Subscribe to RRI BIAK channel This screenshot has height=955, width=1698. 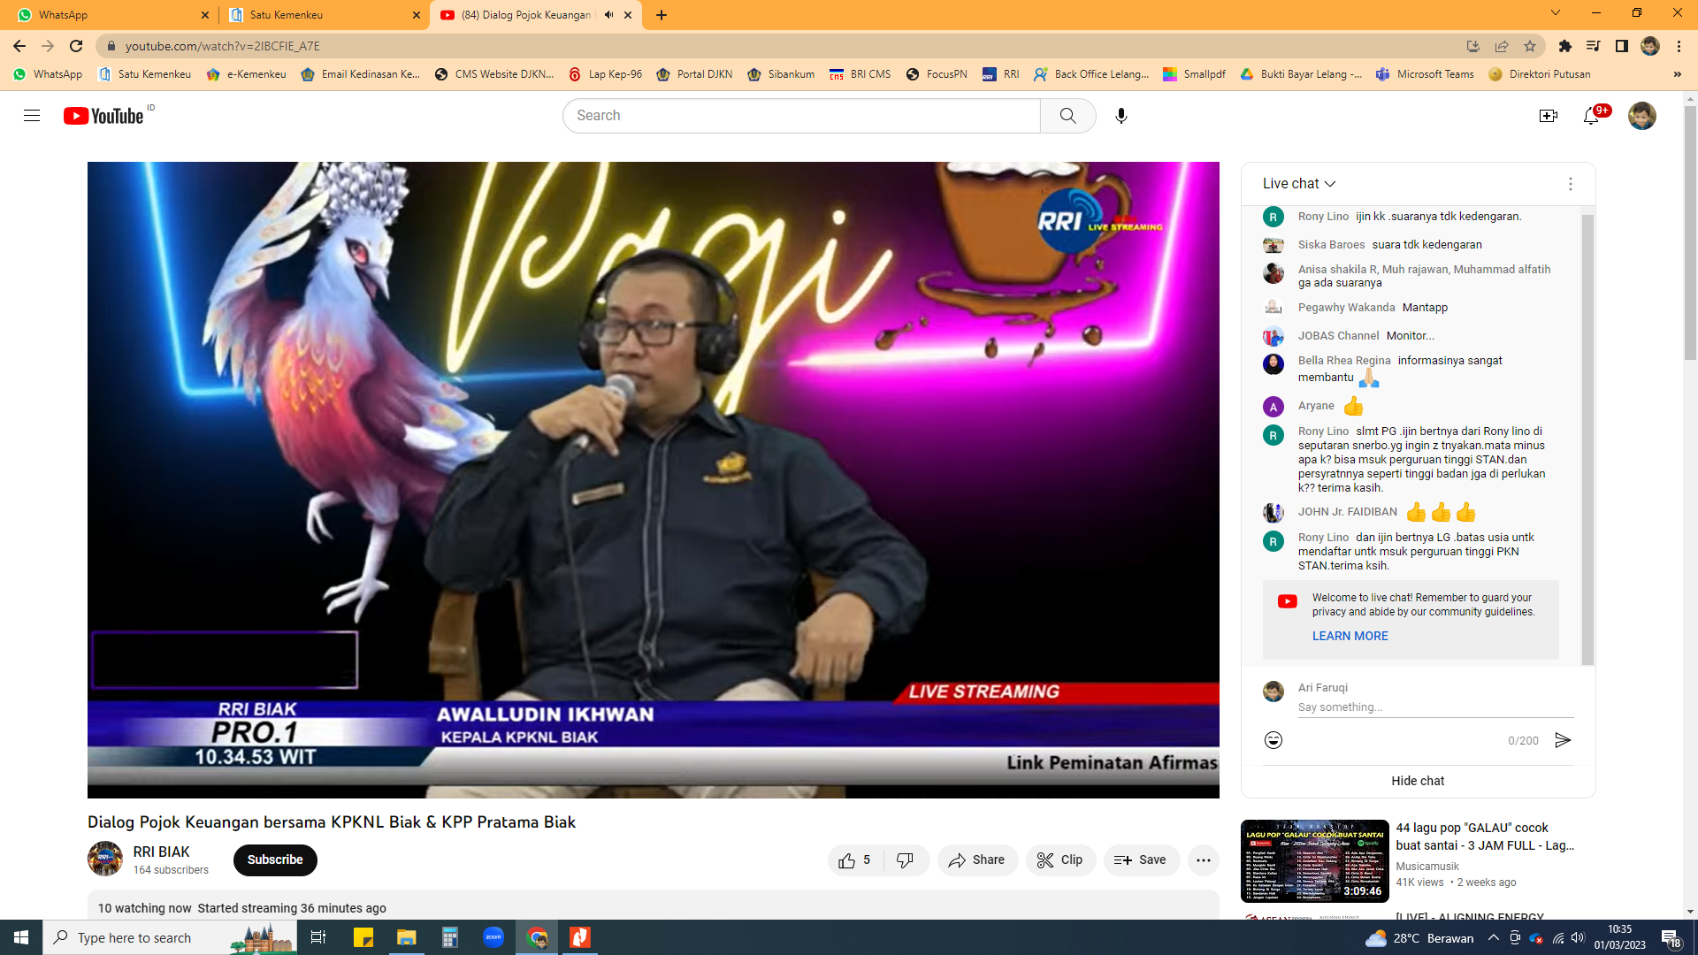point(275,859)
